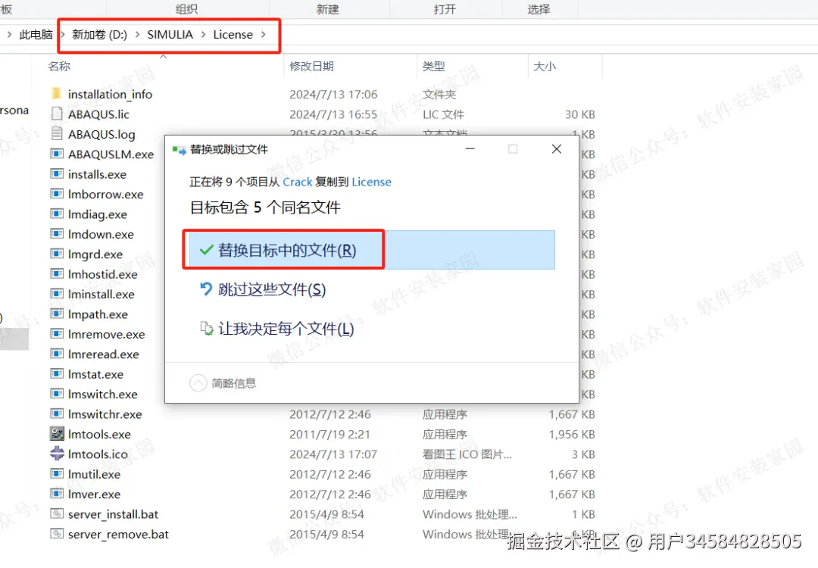Sort by the 大小 column header
818x568 pixels.
click(545, 66)
